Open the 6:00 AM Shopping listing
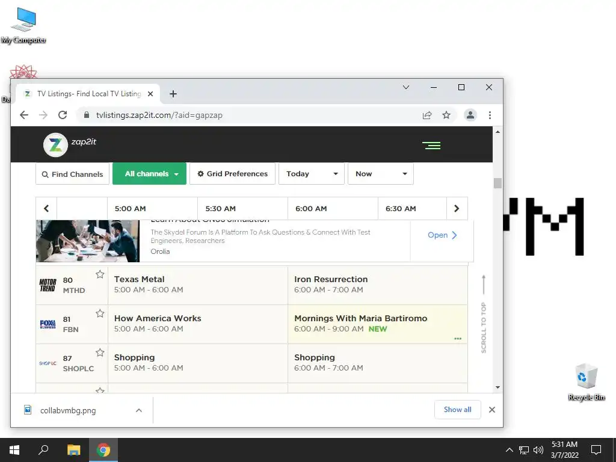This screenshot has height=462, width=616. [378, 363]
